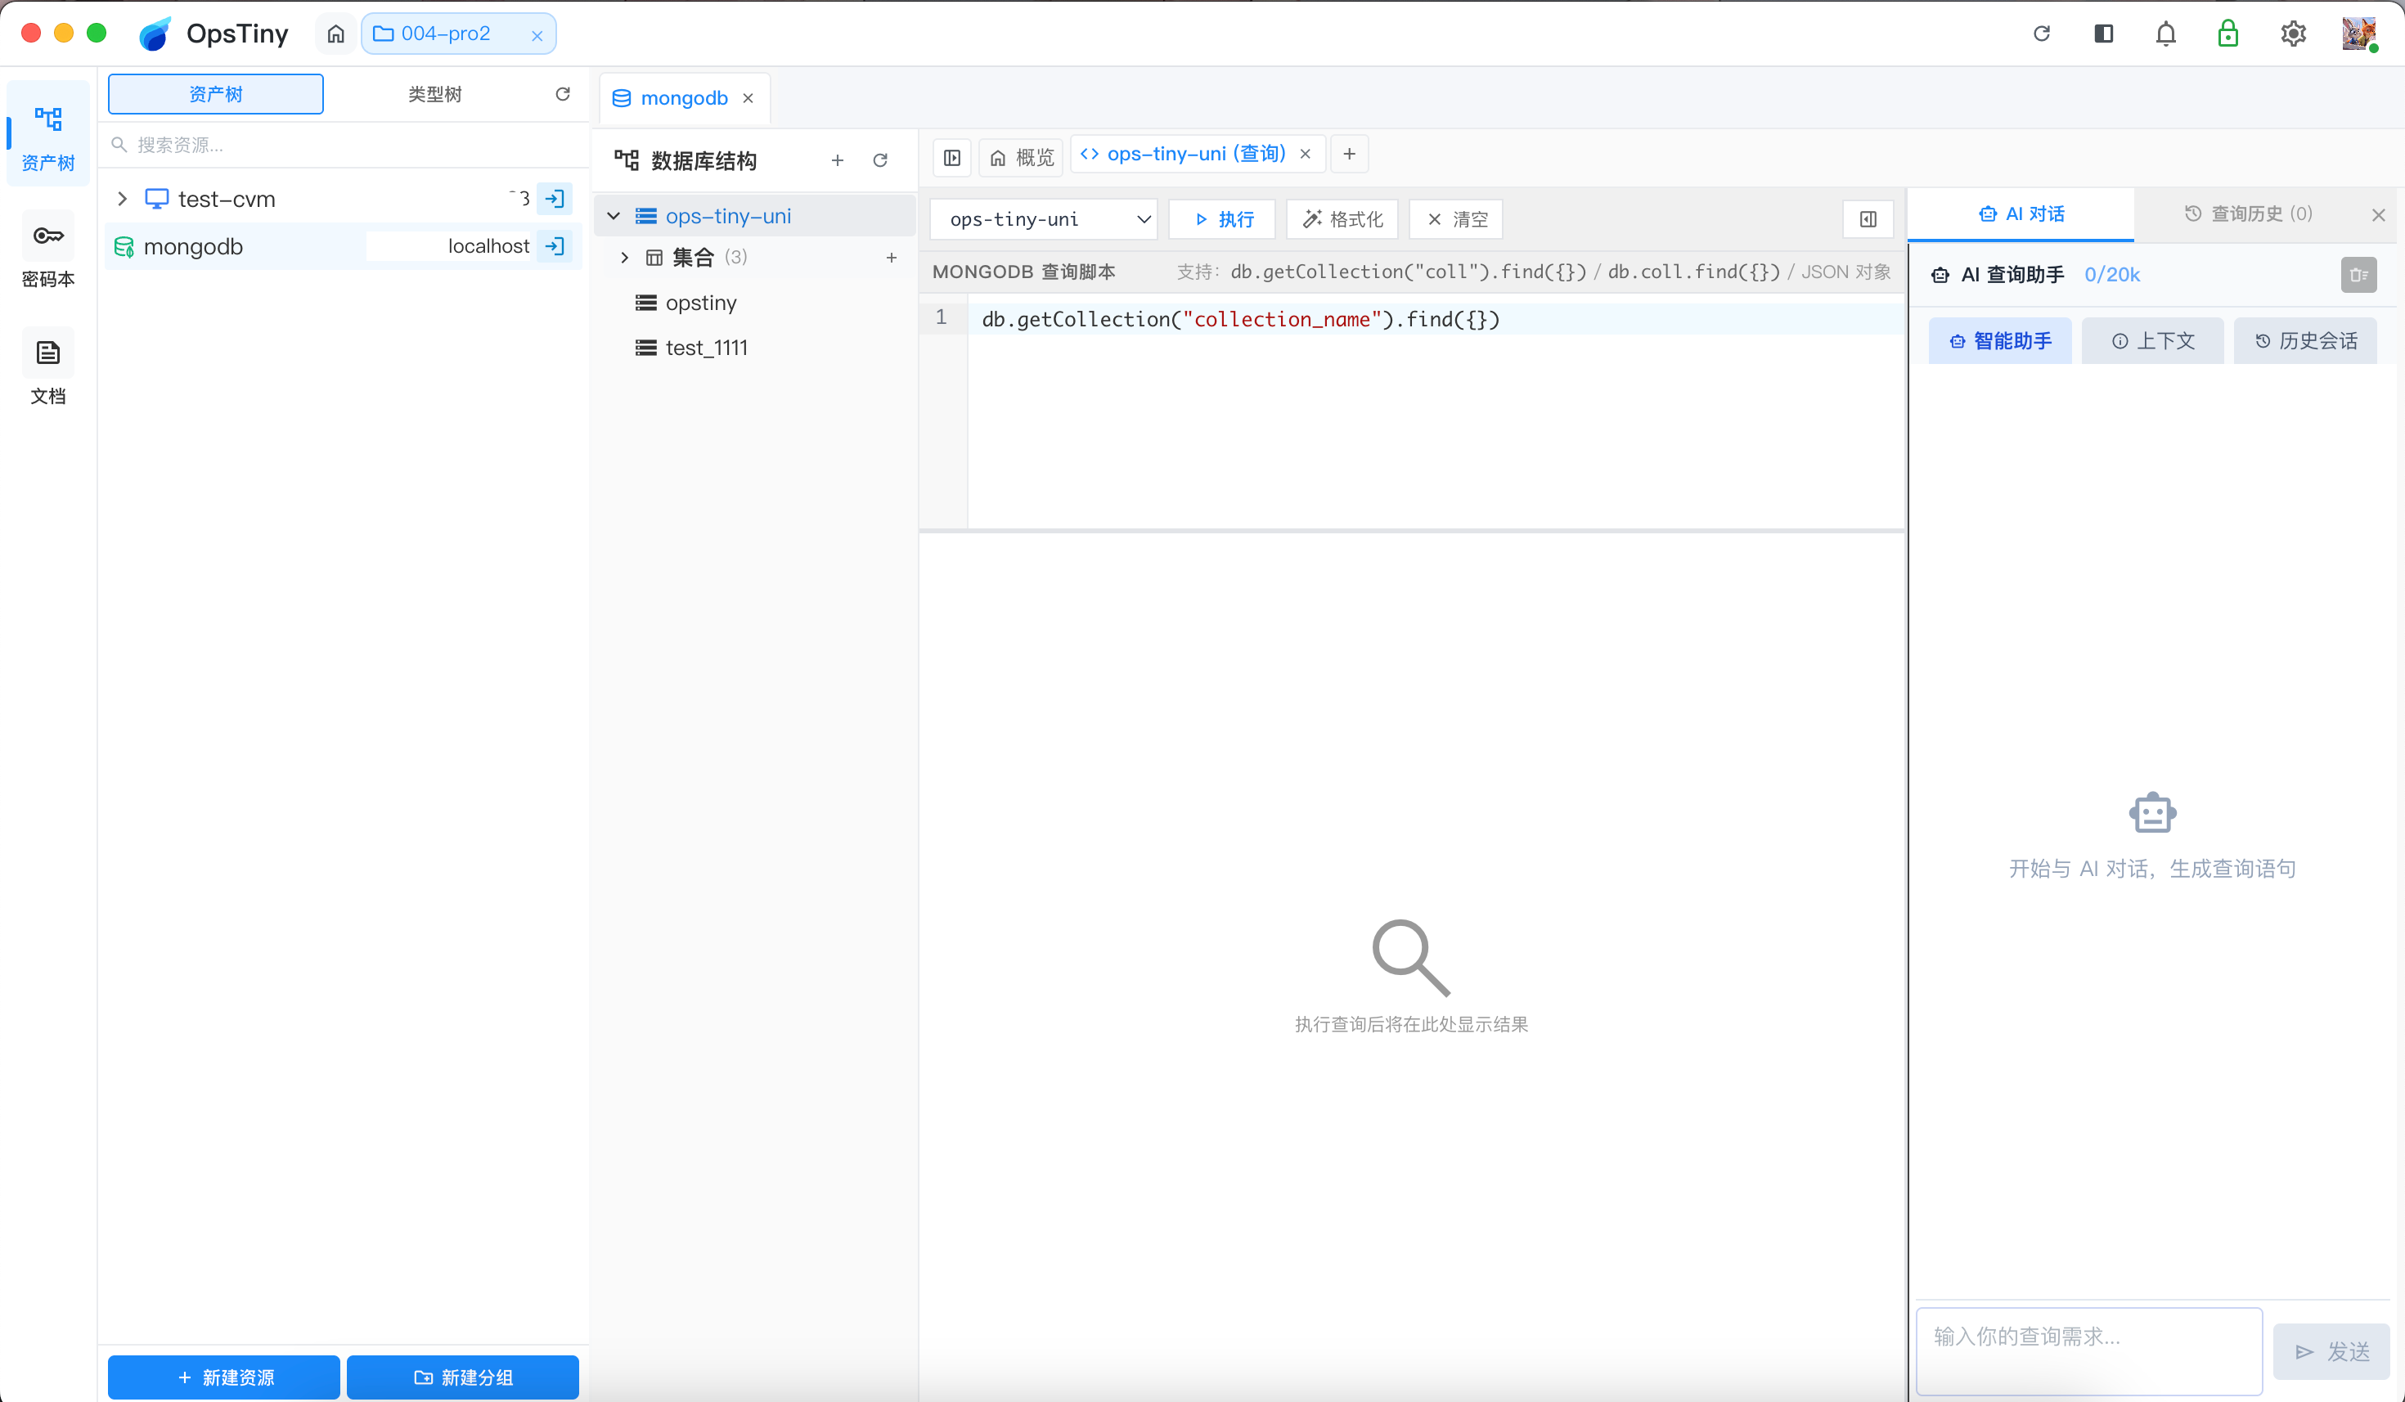Image resolution: width=2405 pixels, height=1402 pixels.
Task: Connect to mongodb via login icon
Action: pos(555,246)
